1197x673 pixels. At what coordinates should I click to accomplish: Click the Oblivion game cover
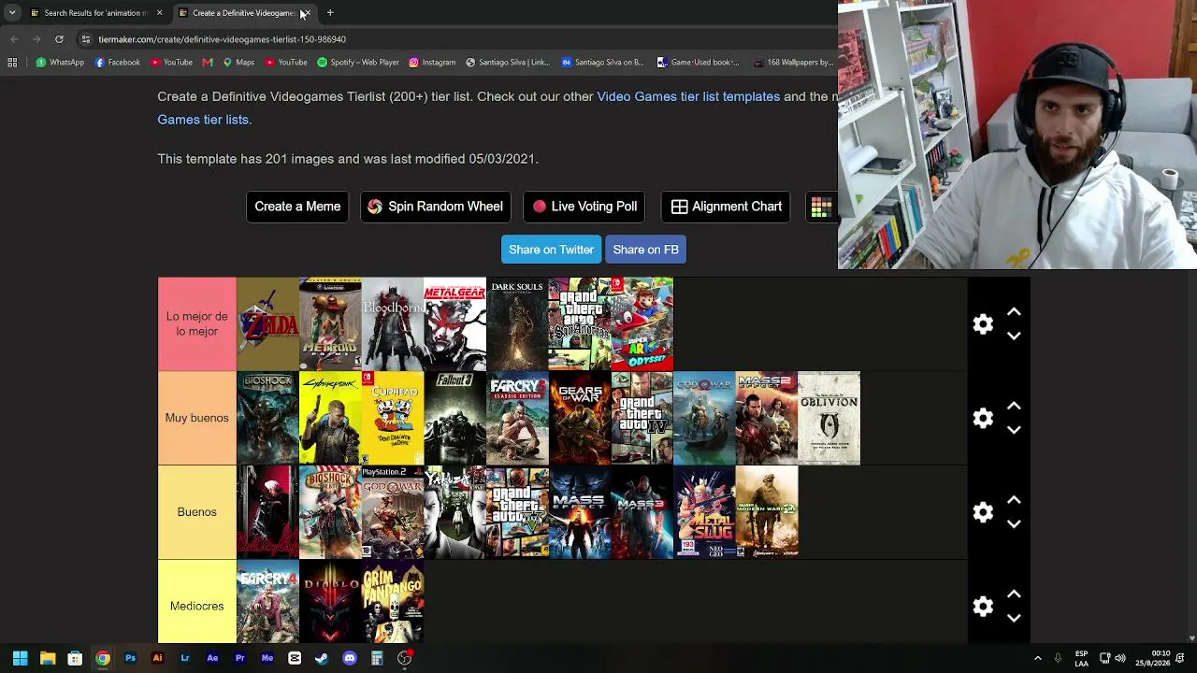(829, 418)
